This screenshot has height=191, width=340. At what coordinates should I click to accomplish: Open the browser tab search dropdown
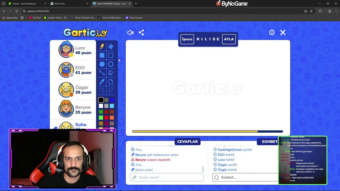[x=3, y=3]
